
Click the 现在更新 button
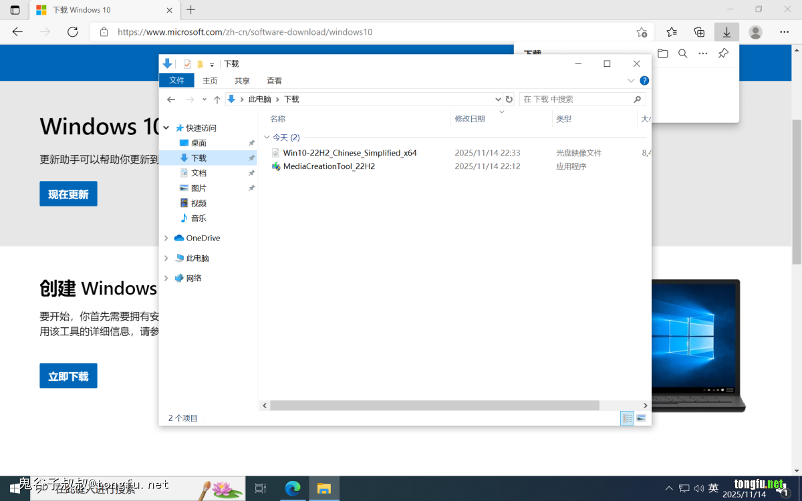click(x=68, y=194)
